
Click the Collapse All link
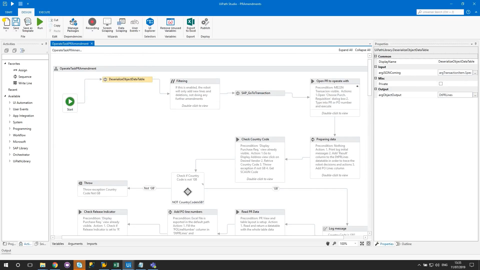pyautogui.click(x=362, y=50)
